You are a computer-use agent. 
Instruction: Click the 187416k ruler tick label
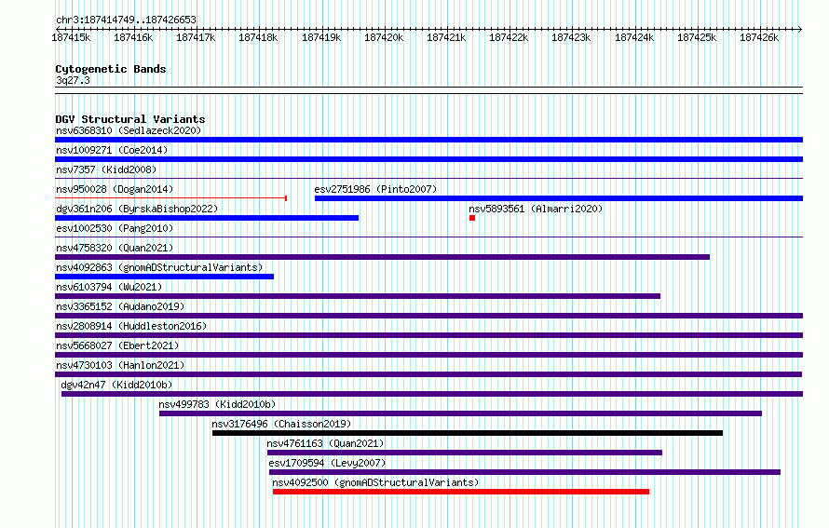tap(133, 37)
